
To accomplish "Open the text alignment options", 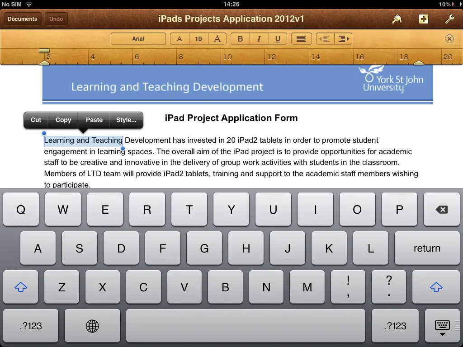I will (301, 39).
